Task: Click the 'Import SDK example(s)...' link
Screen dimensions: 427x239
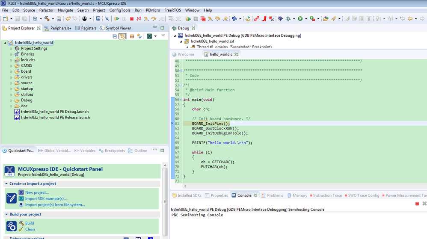Action: tap(46, 198)
